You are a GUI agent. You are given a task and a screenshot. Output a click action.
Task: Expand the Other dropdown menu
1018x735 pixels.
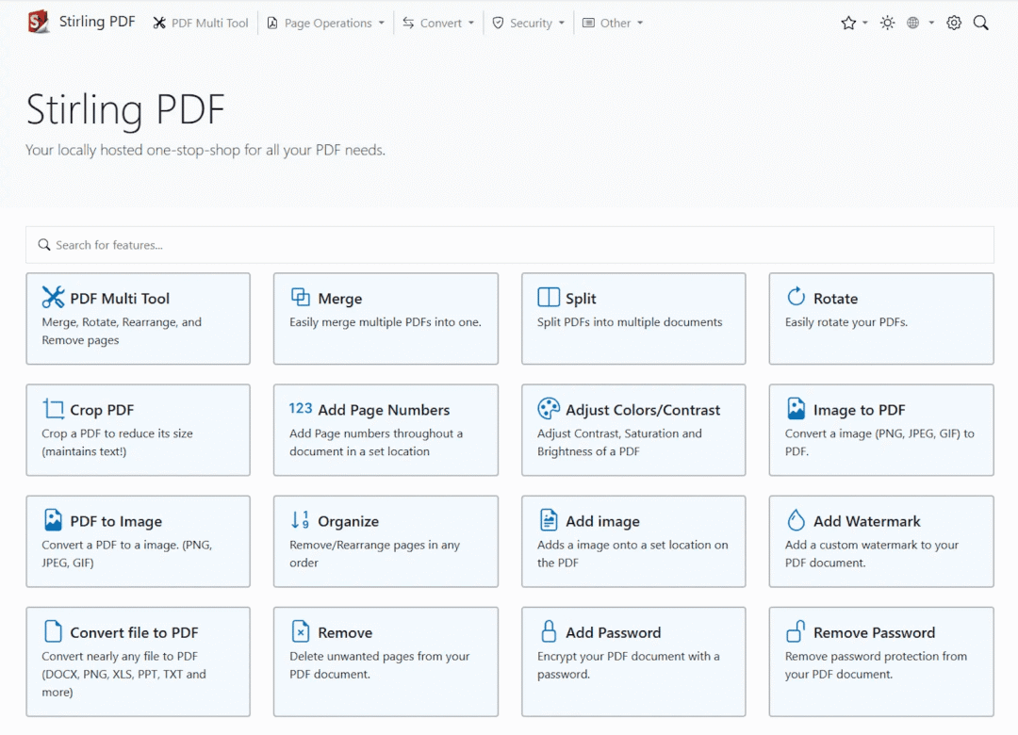[613, 23]
